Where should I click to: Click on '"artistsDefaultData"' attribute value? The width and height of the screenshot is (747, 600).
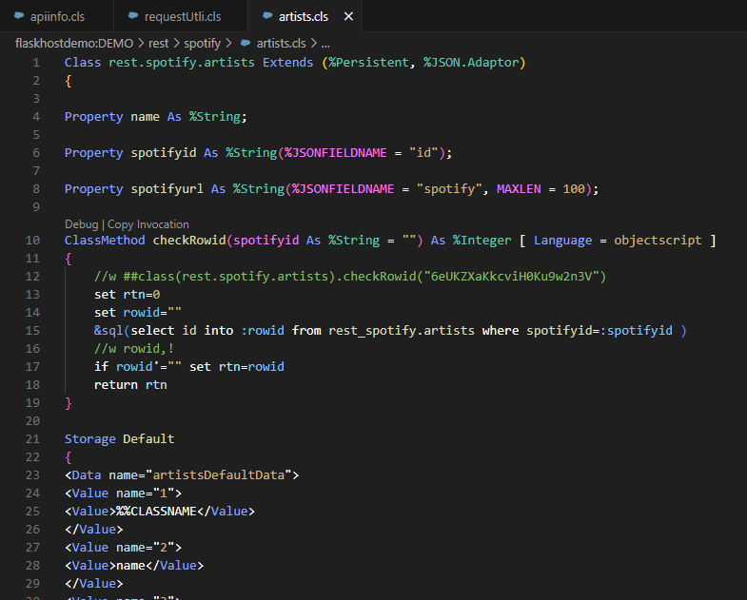[x=219, y=474]
